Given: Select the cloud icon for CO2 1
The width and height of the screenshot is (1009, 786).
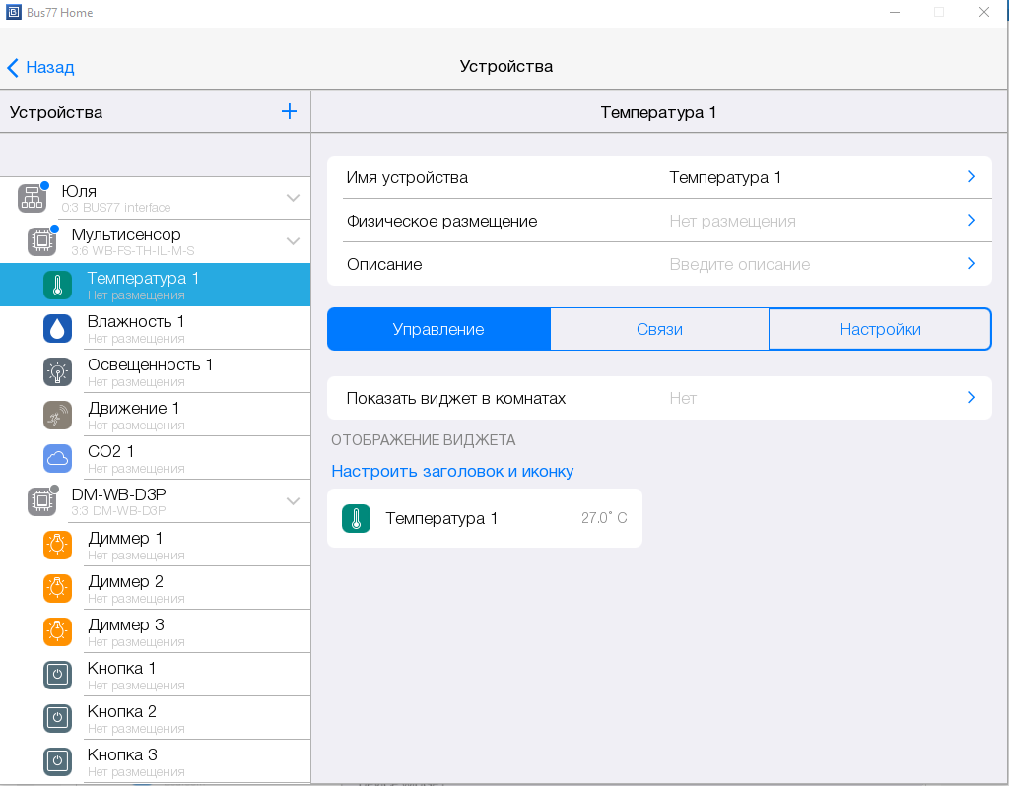Looking at the screenshot, I should click(x=57, y=459).
